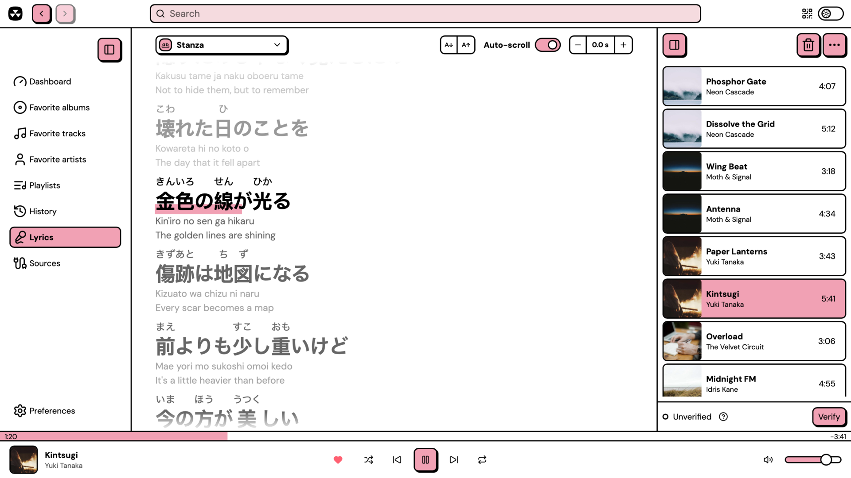Decrease lyrics font size

[x=449, y=45]
